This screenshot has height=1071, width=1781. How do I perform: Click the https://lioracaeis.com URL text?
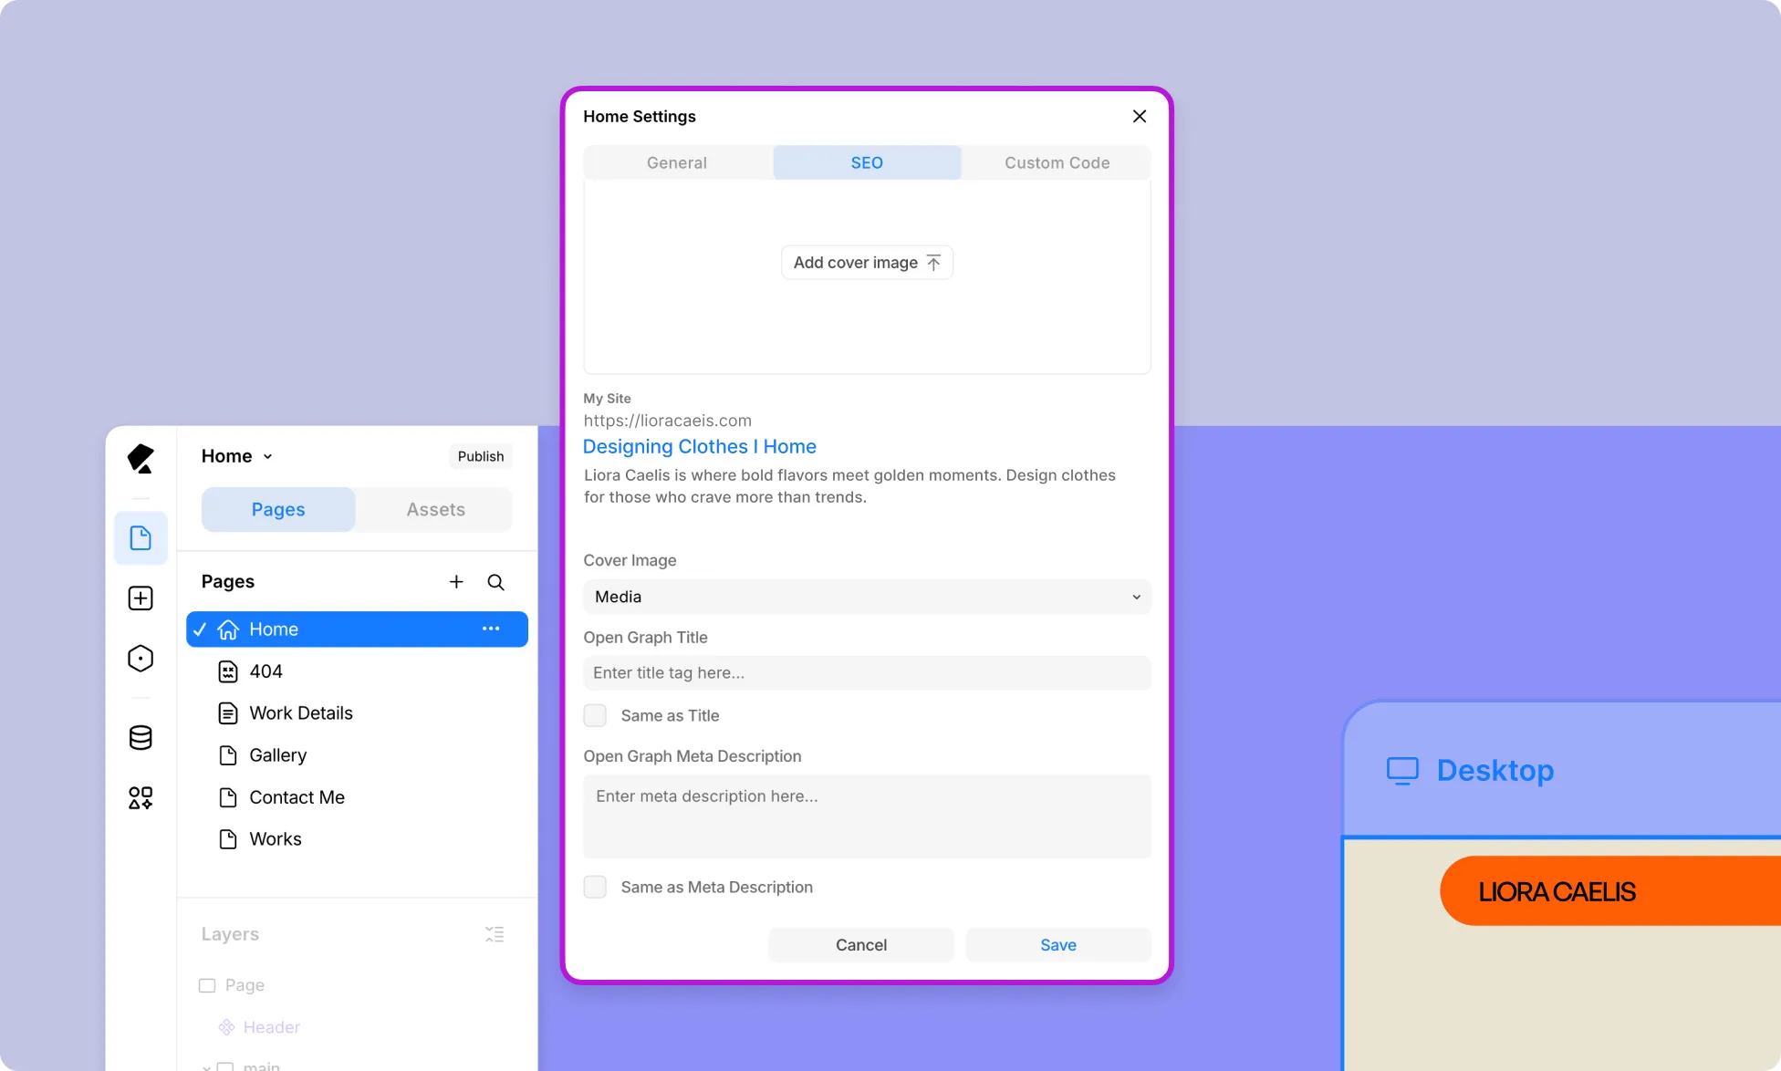tap(668, 421)
